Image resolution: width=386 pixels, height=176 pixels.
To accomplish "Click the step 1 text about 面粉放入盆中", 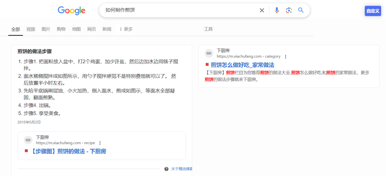I will pos(101,65).
